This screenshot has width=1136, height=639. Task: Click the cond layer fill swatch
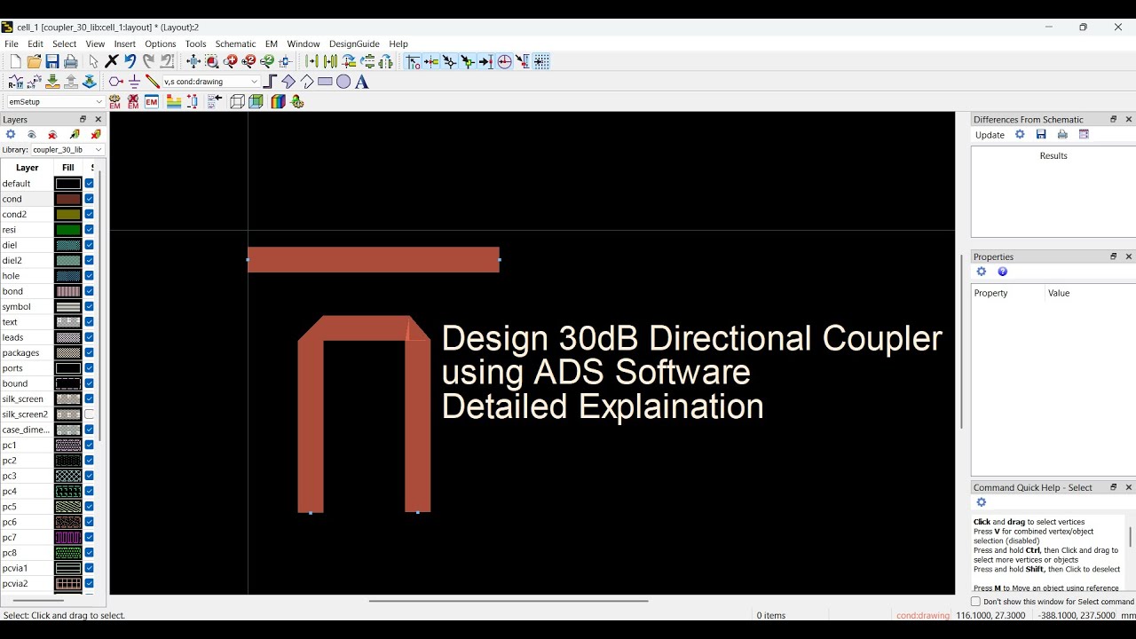point(68,199)
